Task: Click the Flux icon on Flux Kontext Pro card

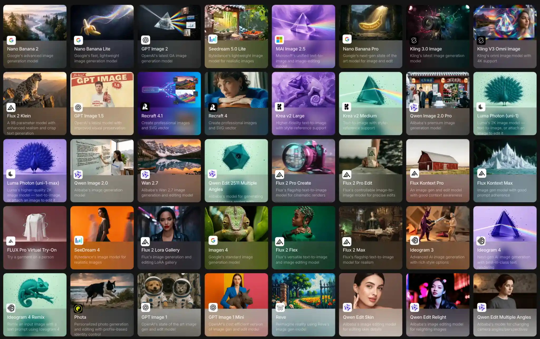Action: coord(415,174)
